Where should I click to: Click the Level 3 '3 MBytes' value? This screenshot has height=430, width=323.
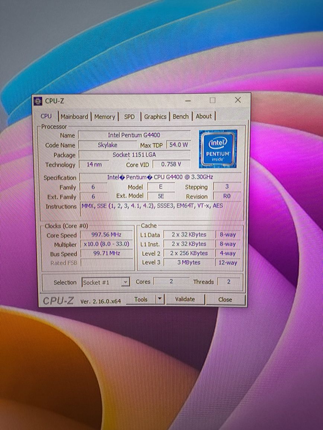pyautogui.click(x=189, y=263)
